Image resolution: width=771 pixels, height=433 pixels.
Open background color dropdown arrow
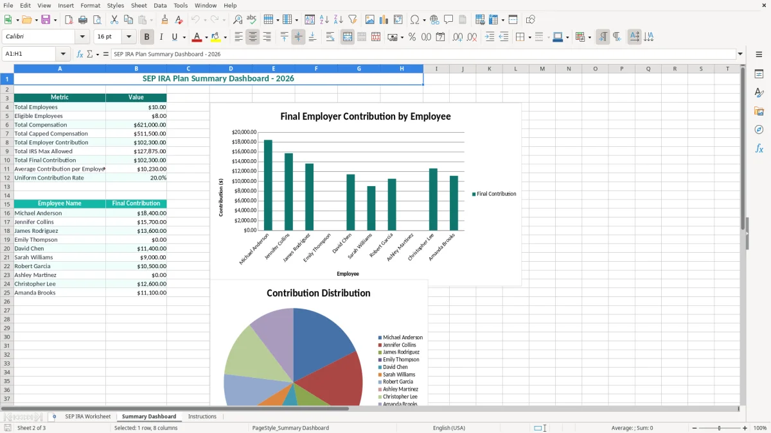225,37
